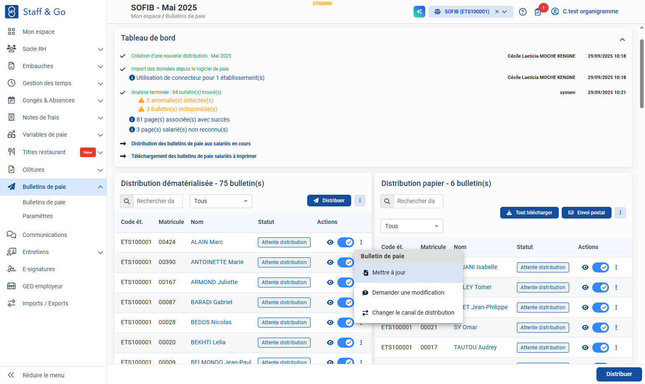This screenshot has width=645, height=384.
Task: Open the help question mark icon
Action: coord(522,12)
